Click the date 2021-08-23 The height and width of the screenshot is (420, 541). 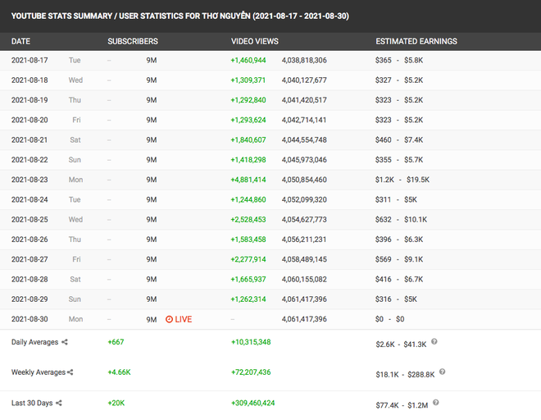[30, 180]
